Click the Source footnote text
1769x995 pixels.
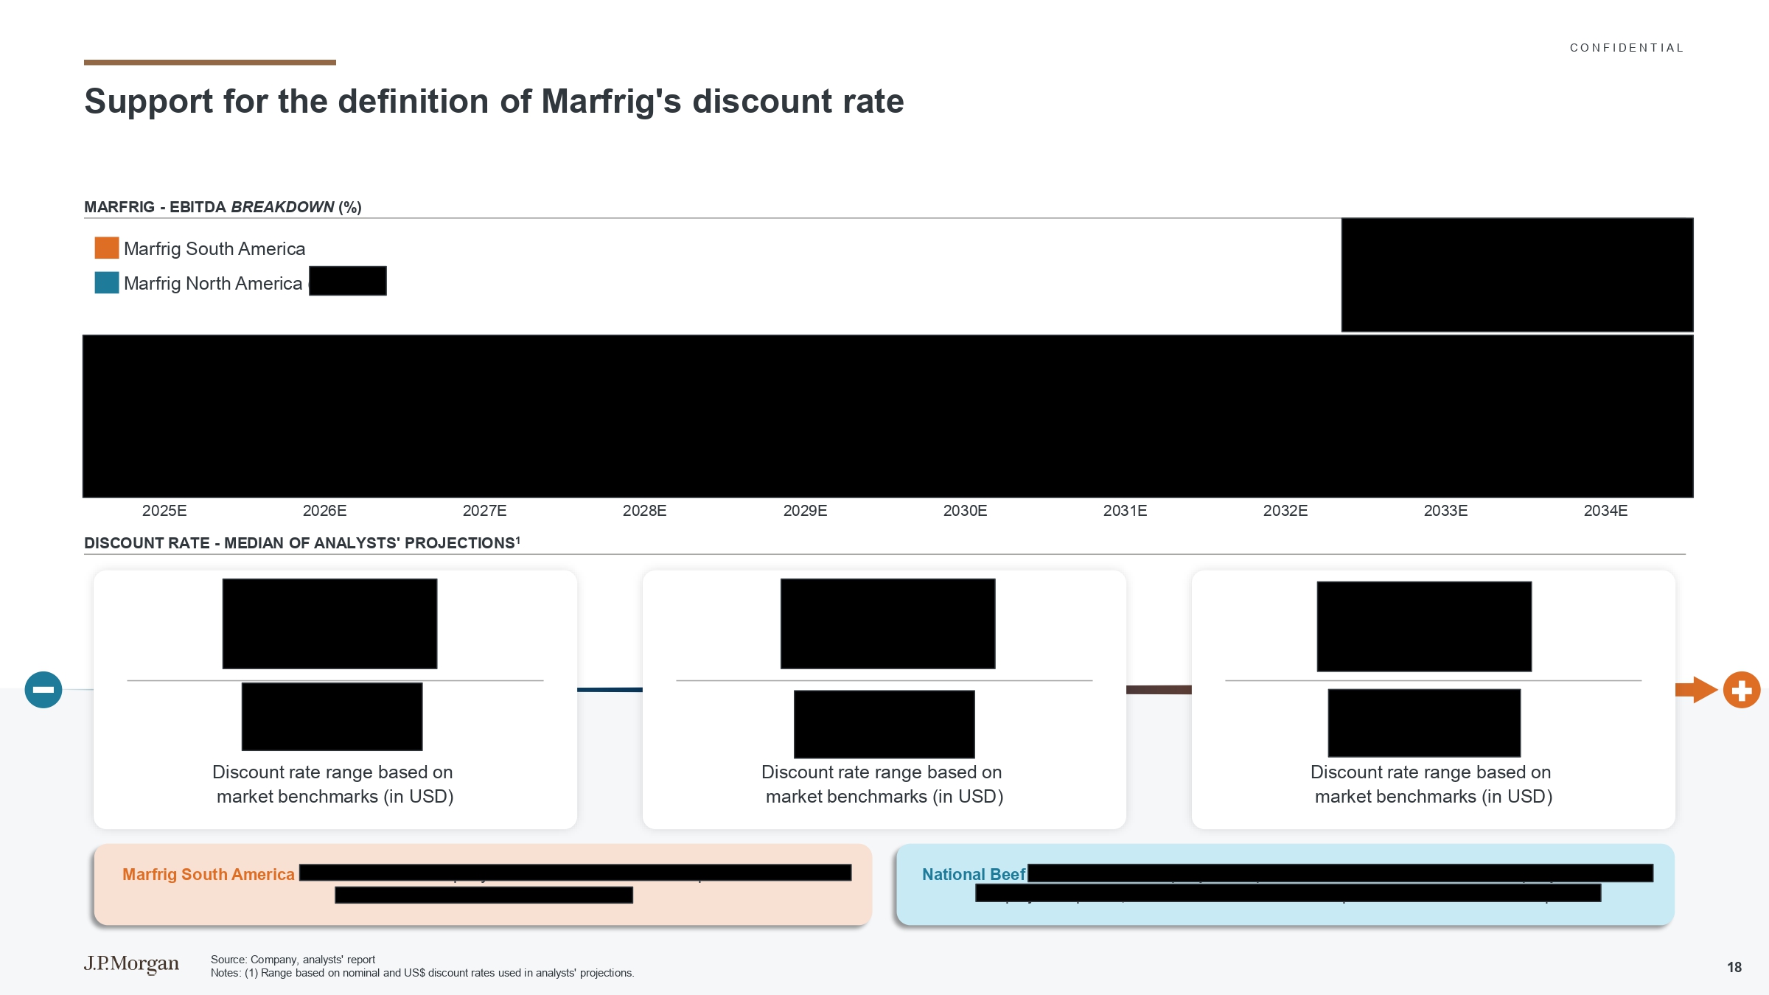[293, 960]
